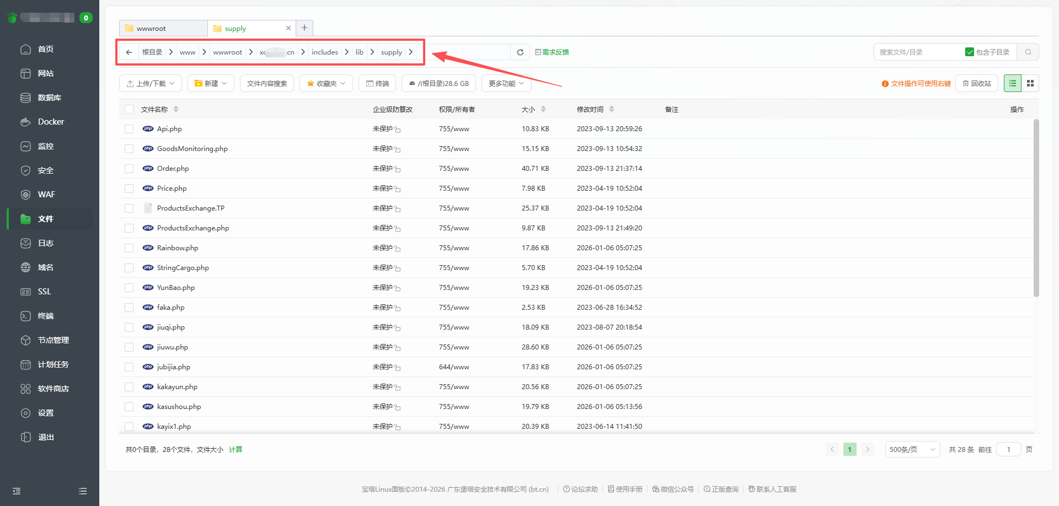Select the list view icon

1012,83
